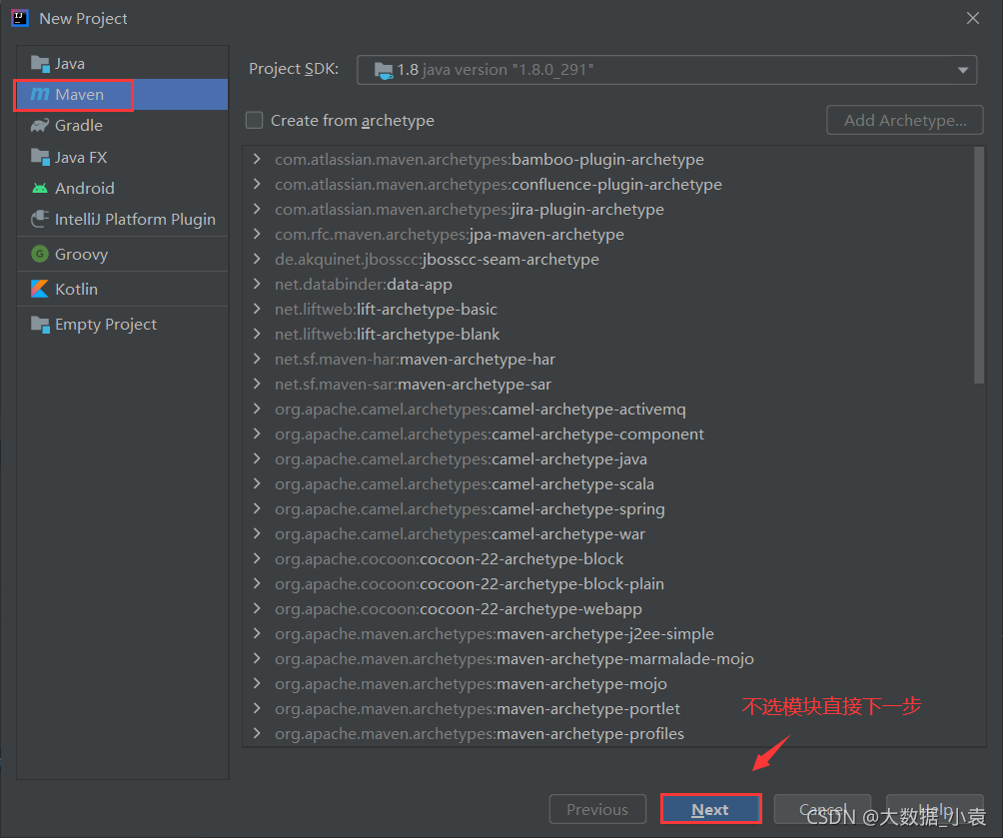Viewport: 1003px width, 838px height.
Task: Select lift-archetype-blank text row
Action: 387,335
